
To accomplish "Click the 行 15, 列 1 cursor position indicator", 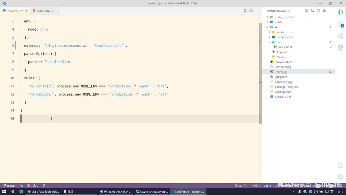I will click(x=241, y=186).
